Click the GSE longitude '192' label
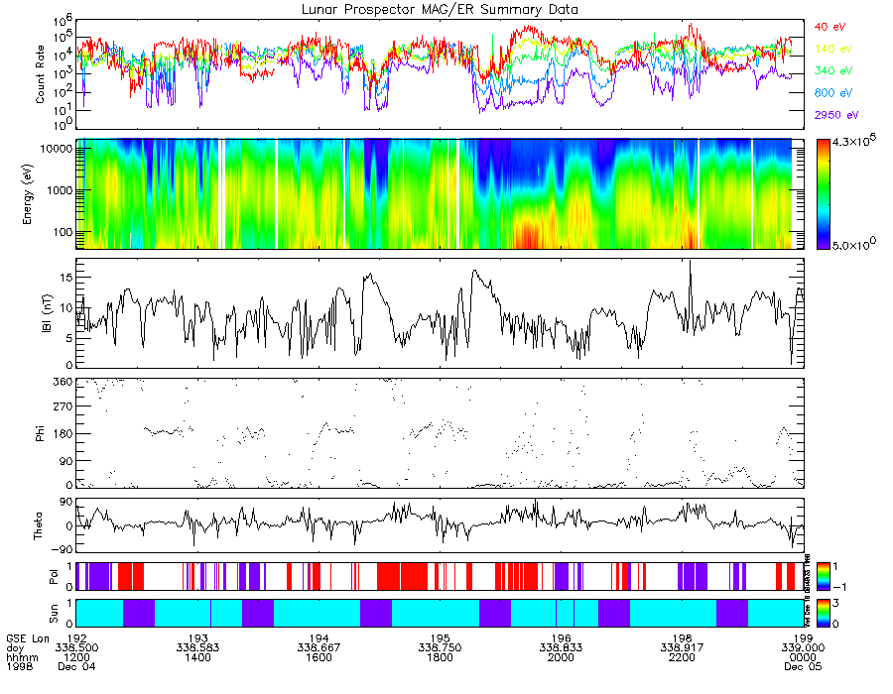Viewport: 893px width, 694px height. pos(76,638)
